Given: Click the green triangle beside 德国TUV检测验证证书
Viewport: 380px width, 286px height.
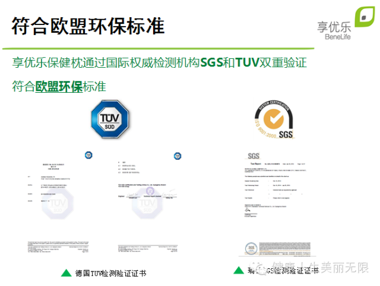Looking at the screenshot, I should 66,273.
